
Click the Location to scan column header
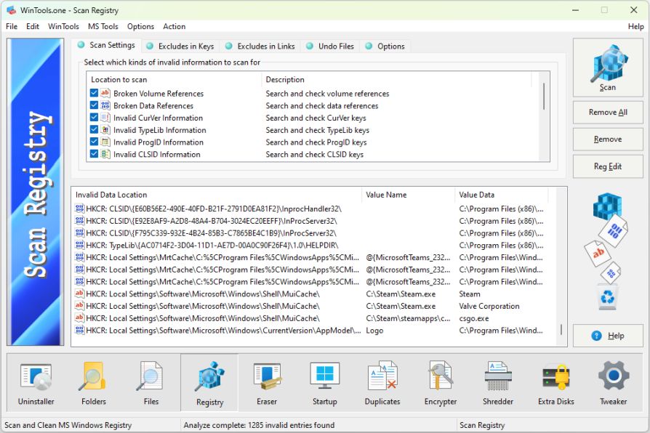pos(174,80)
